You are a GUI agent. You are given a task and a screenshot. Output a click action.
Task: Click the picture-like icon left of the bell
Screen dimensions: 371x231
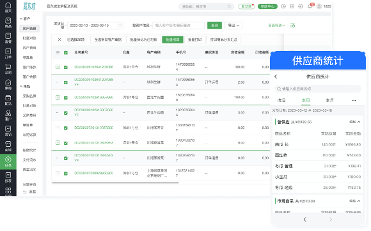[292, 6]
